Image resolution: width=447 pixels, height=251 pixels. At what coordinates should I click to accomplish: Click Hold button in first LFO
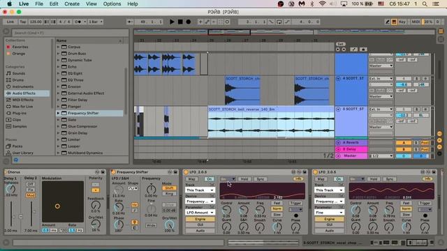click(244, 179)
